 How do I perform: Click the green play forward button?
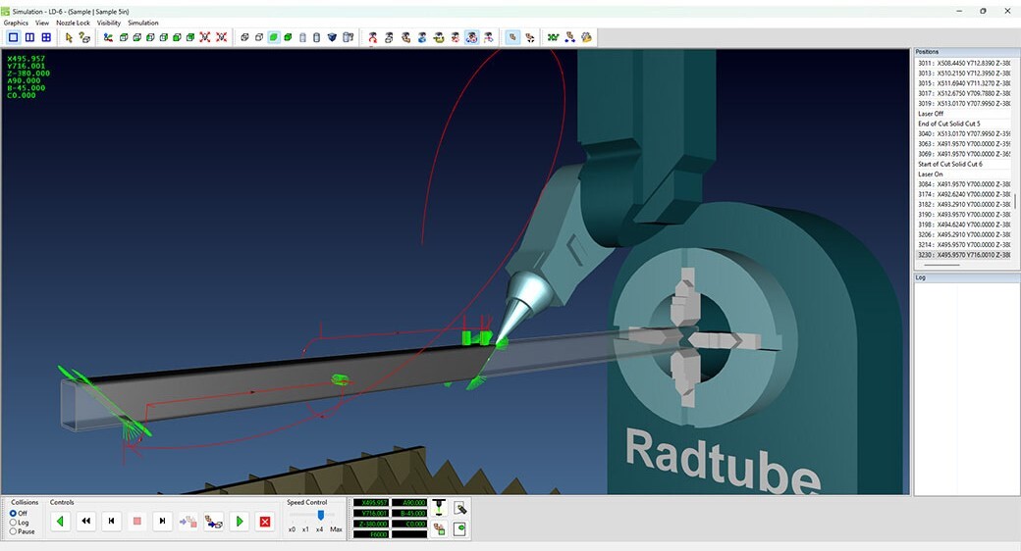coord(240,522)
